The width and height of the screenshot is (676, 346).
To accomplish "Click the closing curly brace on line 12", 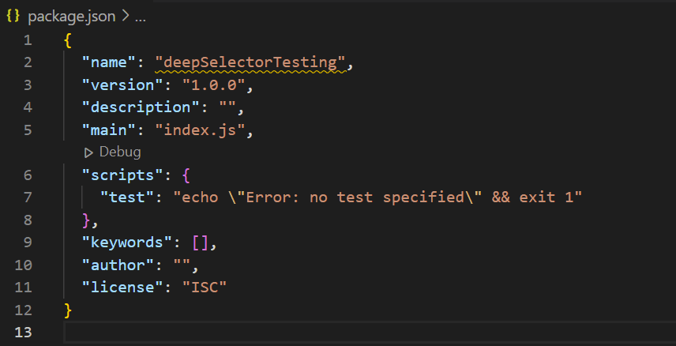I will tap(68, 310).
